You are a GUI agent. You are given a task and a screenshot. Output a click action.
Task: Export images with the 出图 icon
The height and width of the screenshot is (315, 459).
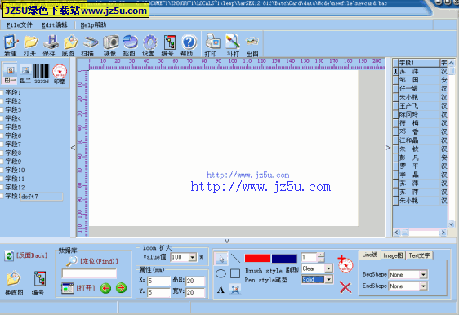coord(252,45)
